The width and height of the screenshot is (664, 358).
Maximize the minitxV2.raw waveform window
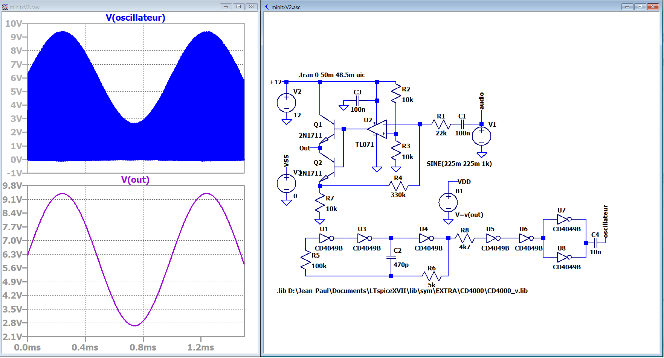click(238, 7)
